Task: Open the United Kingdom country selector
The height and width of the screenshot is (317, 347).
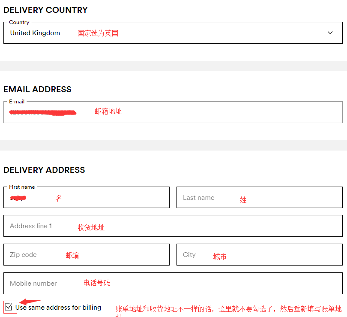Action: coord(35,33)
